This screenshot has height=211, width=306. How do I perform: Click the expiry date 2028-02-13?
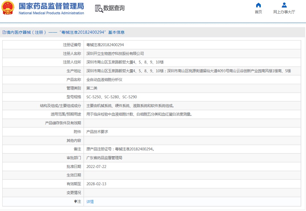coord(96,184)
